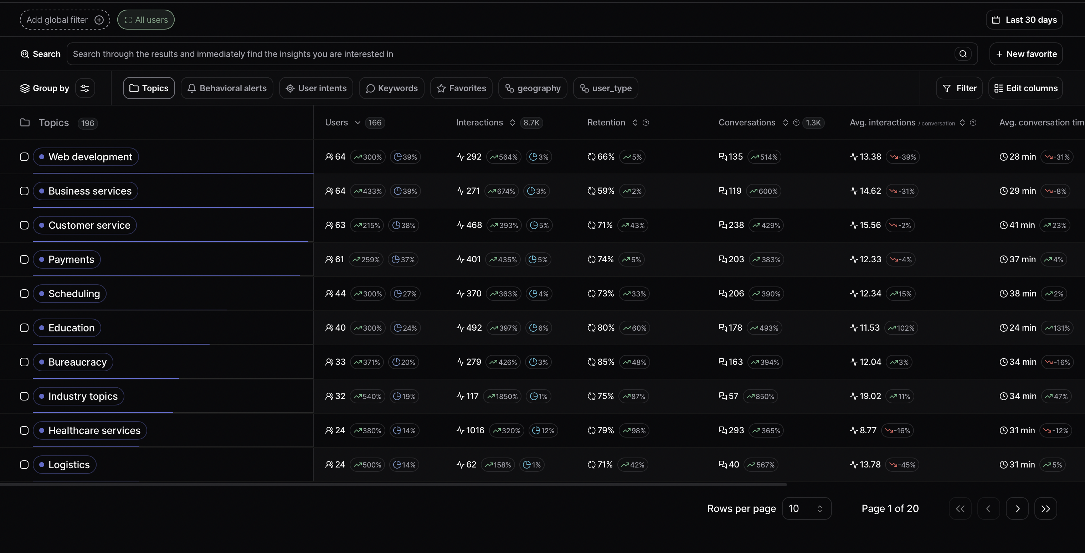
Task: Check the Web development row checkbox
Action: click(x=25, y=157)
